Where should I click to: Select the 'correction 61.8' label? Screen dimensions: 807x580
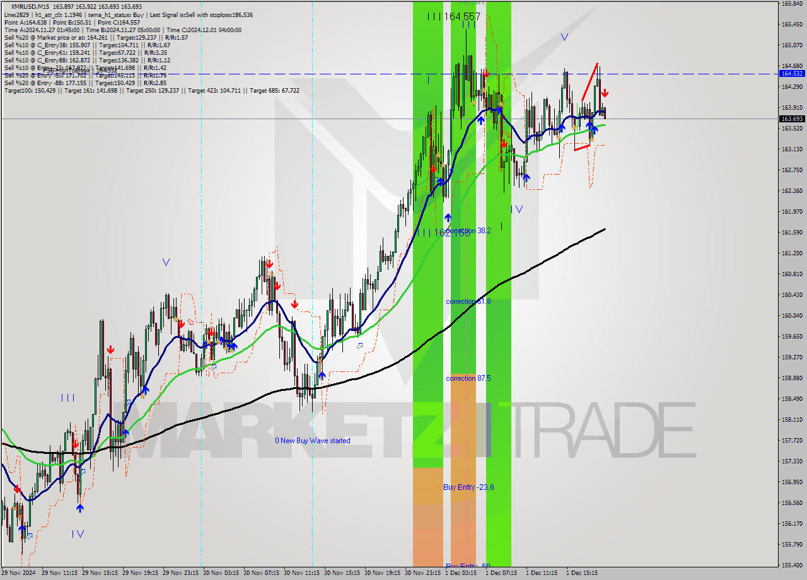468,301
